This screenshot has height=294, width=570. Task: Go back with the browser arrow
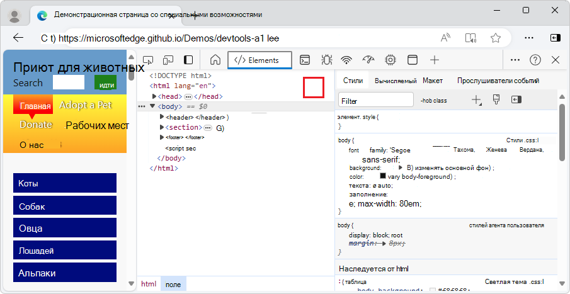point(18,38)
